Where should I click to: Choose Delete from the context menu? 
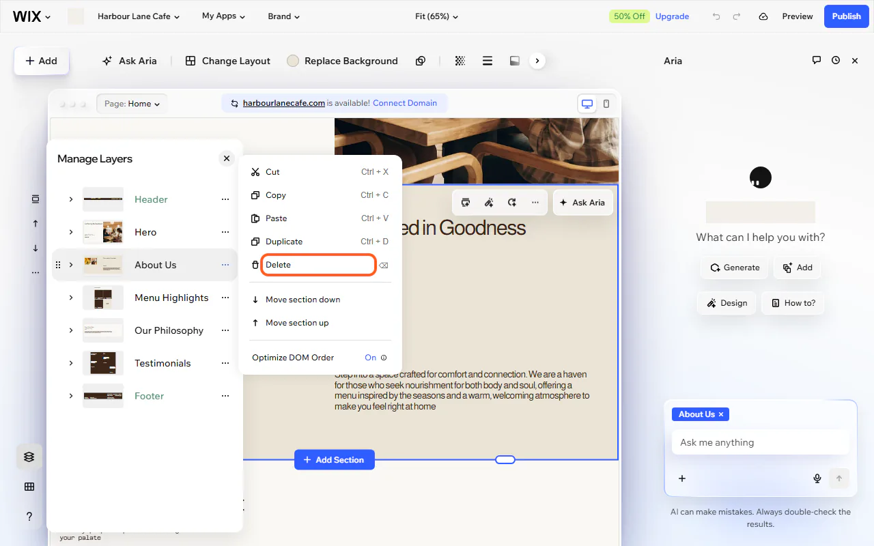tap(318, 265)
